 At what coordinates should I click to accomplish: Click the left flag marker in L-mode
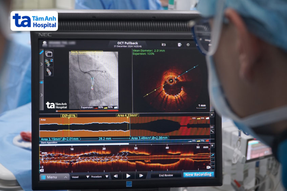pos(42,171)
